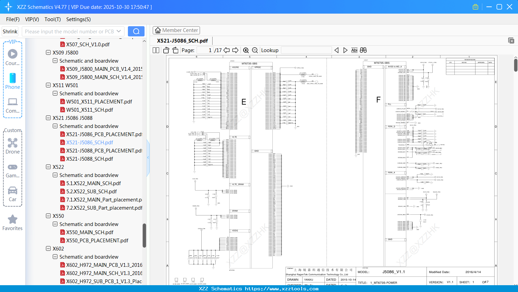
Task: Collapse the X522 tree node
Action: pyautogui.click(x=48, y=167)
